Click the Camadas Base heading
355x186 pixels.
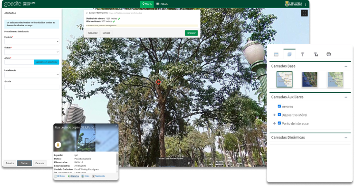coord(283,66)
